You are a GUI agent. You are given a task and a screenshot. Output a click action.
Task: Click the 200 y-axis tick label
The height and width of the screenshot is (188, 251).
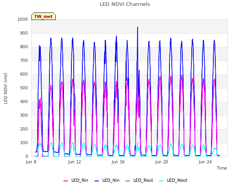(x=24, y=129)
